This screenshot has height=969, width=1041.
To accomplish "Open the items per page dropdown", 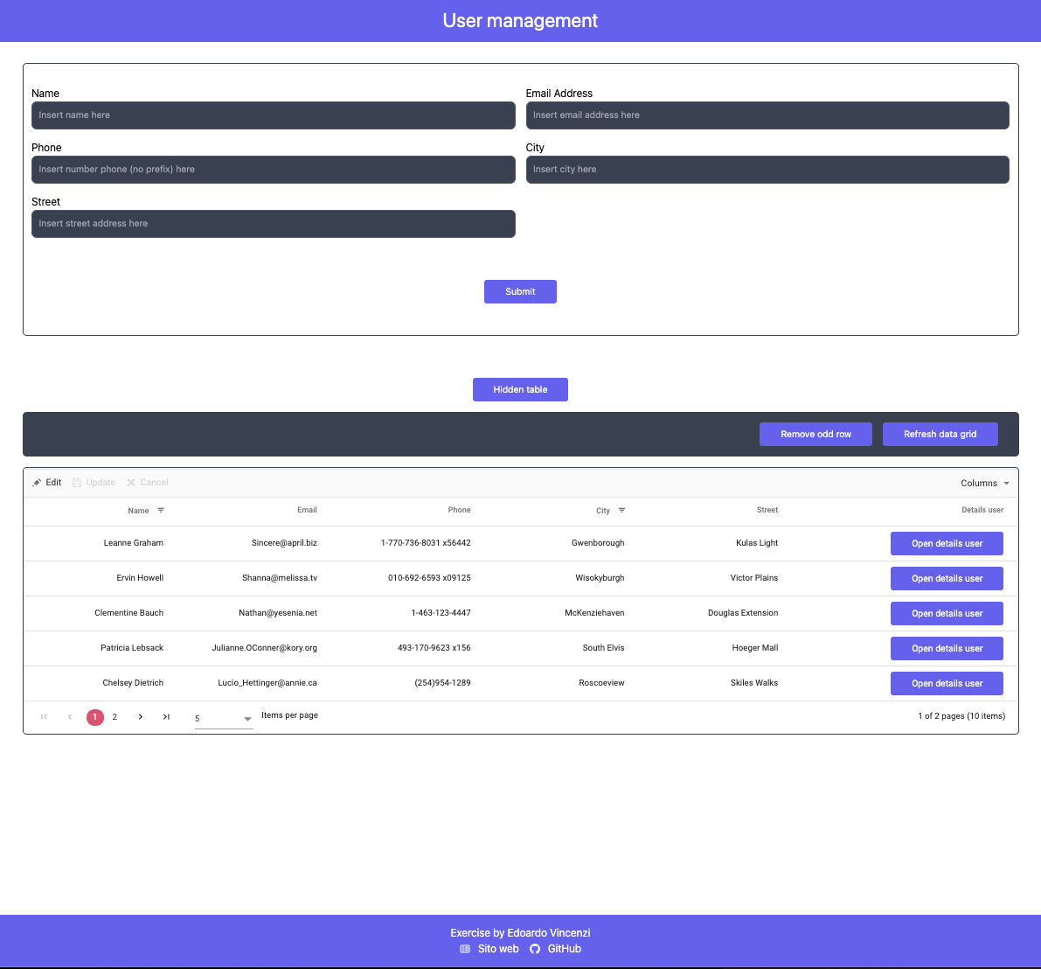I will tap(224, 718).
